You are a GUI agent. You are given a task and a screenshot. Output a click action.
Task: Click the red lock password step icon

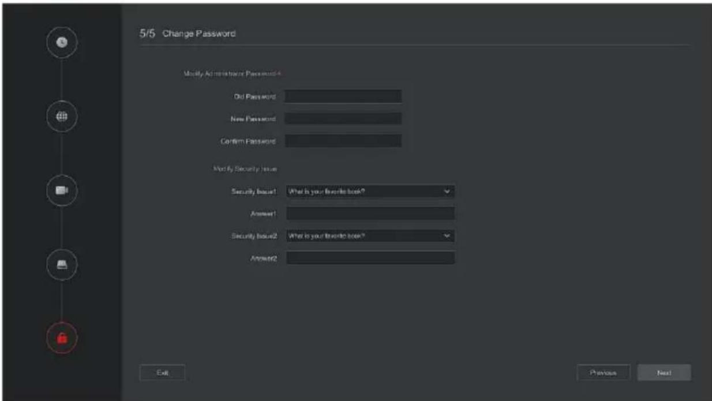coord(62,337)
